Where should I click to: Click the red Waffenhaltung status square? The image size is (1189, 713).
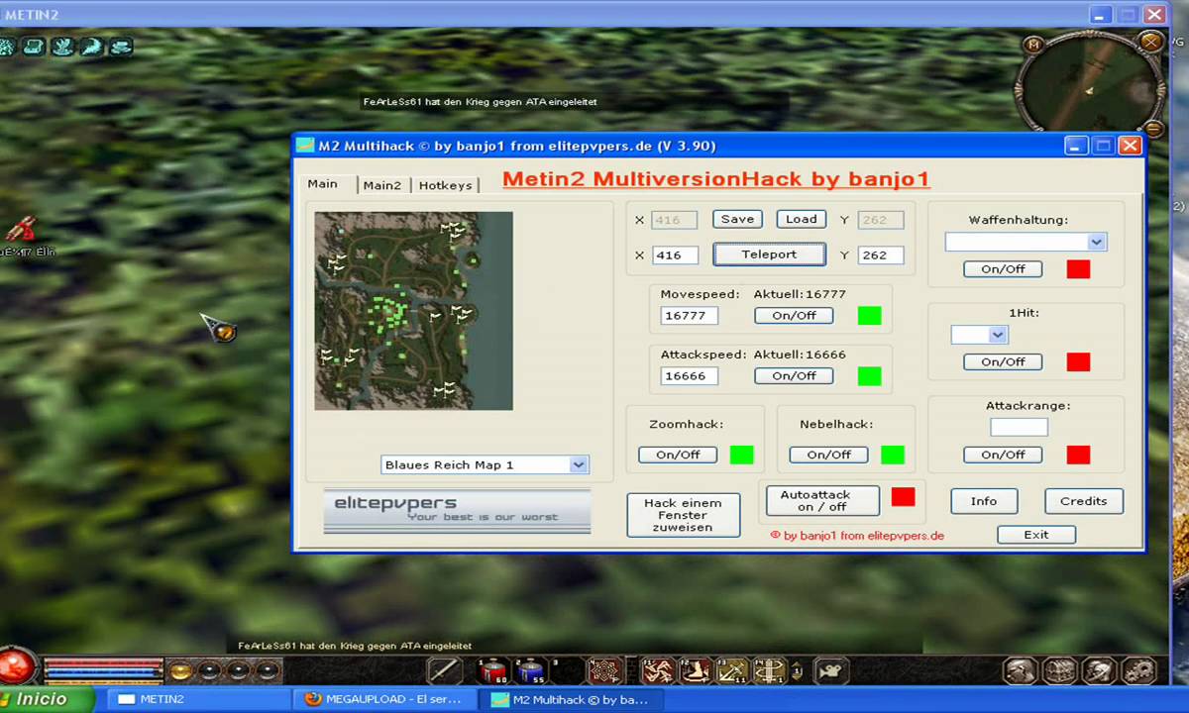pyautogui.click(x=1078, y=269)
